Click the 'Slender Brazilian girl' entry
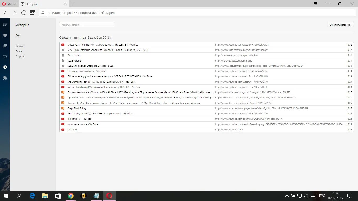Viewport: 358px width, 201px height. tap(207, 87)
